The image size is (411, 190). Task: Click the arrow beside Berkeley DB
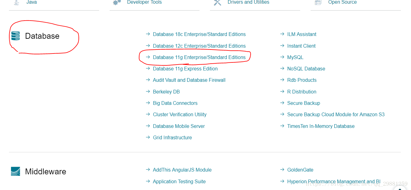(148, 91)
